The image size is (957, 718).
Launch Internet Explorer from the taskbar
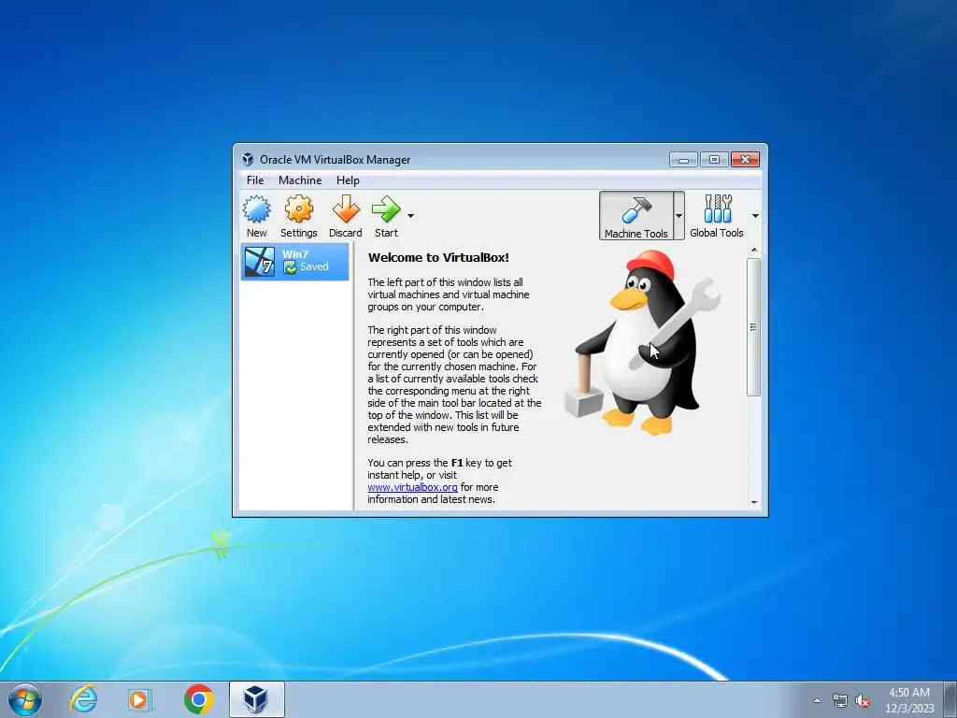(83, 699)
